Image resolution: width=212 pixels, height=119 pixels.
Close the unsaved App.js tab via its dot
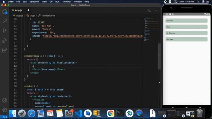pos(28,10)
